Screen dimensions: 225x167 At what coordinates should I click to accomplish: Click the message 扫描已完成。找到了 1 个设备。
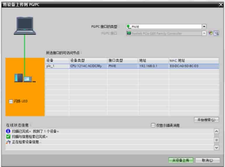(x=35, y=131)
